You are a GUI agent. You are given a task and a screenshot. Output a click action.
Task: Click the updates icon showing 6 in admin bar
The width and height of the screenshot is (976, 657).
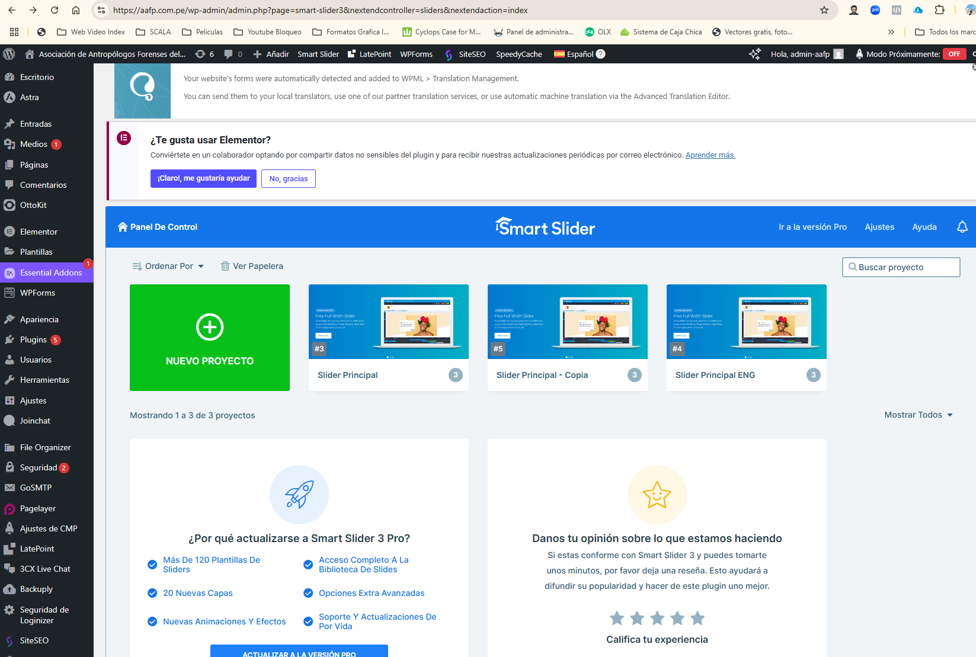(204, 54)
